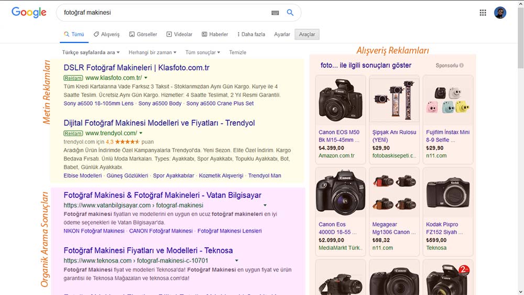The width and height of the screenshot is (524, 295).
Task: Switch to the Haberler tab
Action: (x=215, y=34)
